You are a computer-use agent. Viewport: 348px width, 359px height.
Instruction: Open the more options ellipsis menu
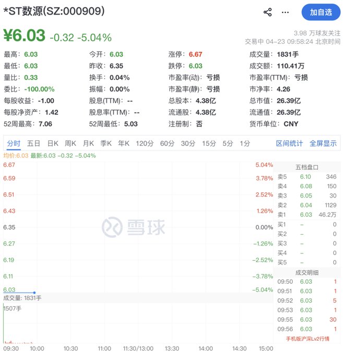[285, 12]
